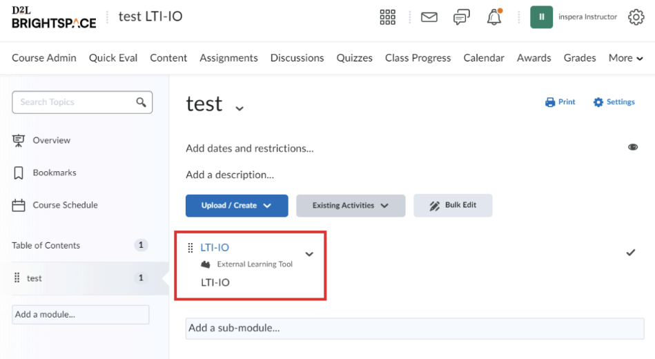Open content Settings link
Viewport: 655px width, 359px height.
pos(614,102)
